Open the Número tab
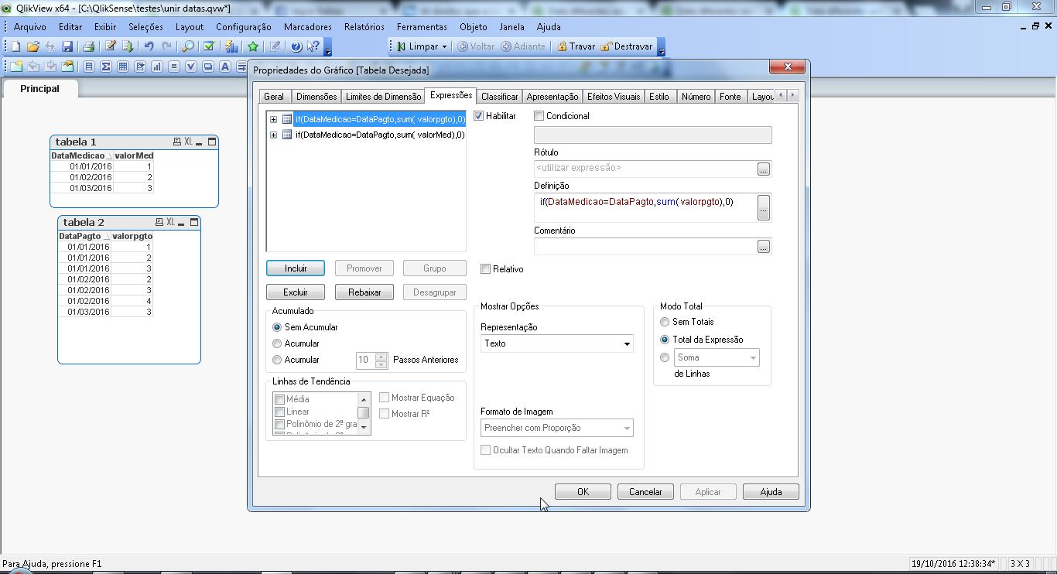1057x574 pixels. [x=696, y=97]
